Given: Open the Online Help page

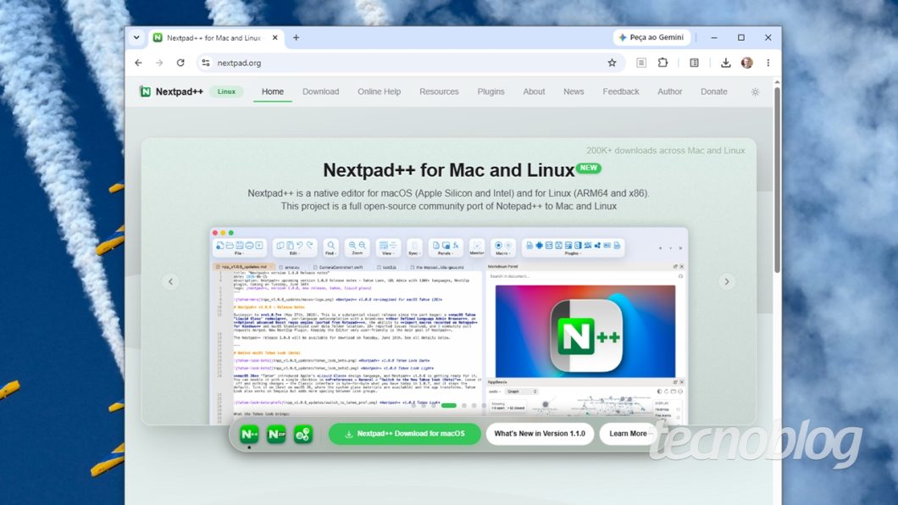Looking at the screenshot, I should 380,92.
